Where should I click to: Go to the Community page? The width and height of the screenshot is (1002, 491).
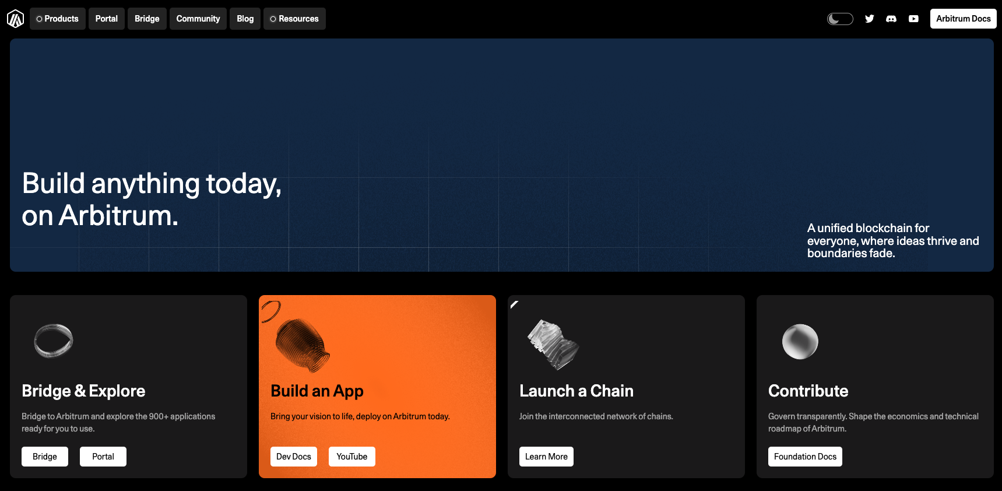198,19
